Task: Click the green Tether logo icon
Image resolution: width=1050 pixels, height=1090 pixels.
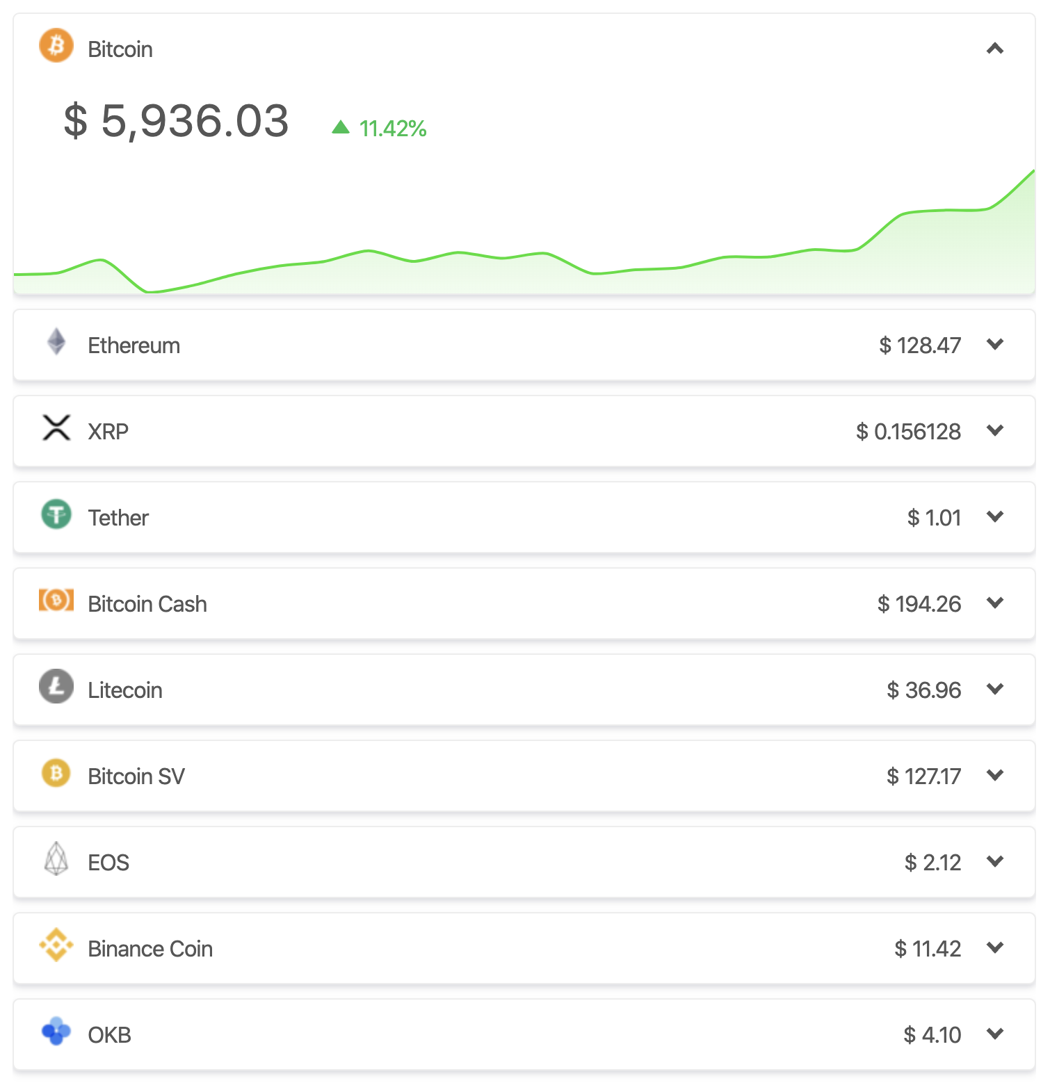Action: point(56,514)
